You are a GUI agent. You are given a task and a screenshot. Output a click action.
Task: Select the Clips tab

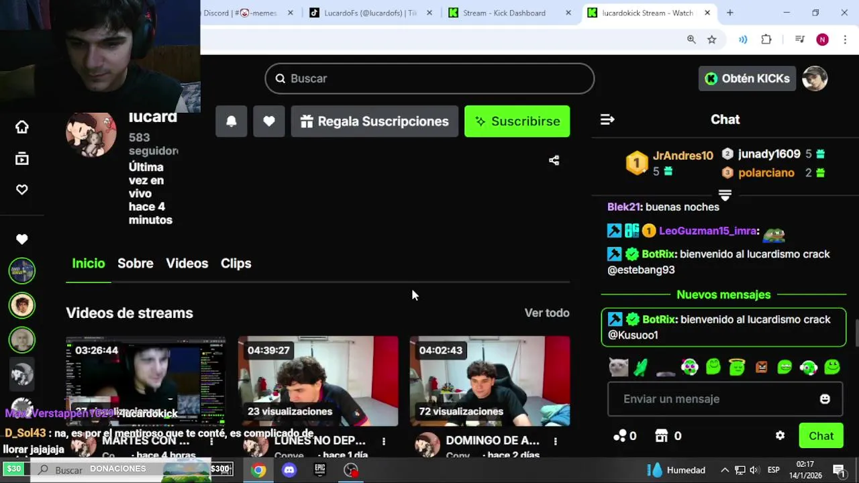pyautogui.click(x=236, y=263)
